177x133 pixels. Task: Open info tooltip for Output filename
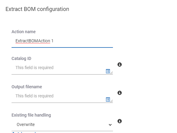click(120, 93)
